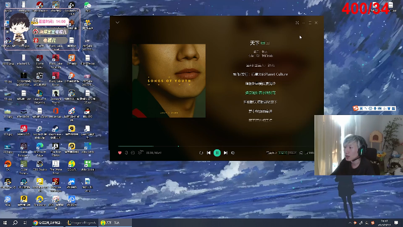Open the SONGS OF YOUTH album cover
This screenshot has height=227, width=403.
pos(169,81)
